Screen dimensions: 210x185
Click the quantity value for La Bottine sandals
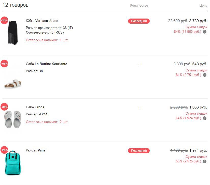pyautogui.click(x=139, y=65)
